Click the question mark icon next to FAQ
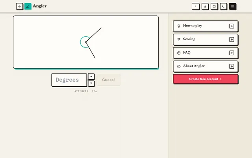Screen dimensions: 252x158 point(179,53)
